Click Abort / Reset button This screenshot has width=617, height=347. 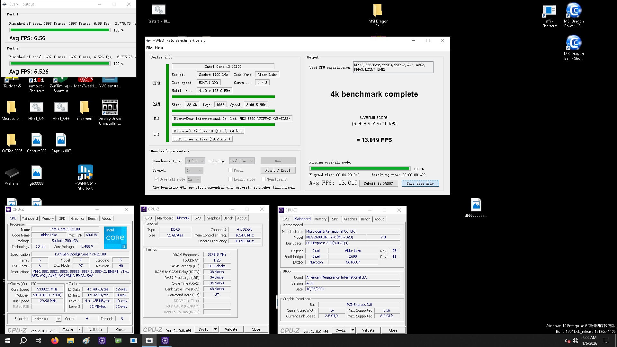coord(278,170)
